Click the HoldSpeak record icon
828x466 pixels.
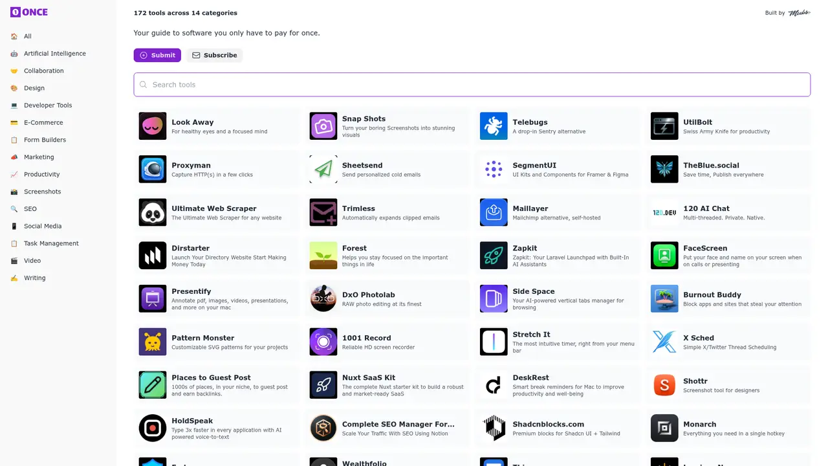coord(153,428)
